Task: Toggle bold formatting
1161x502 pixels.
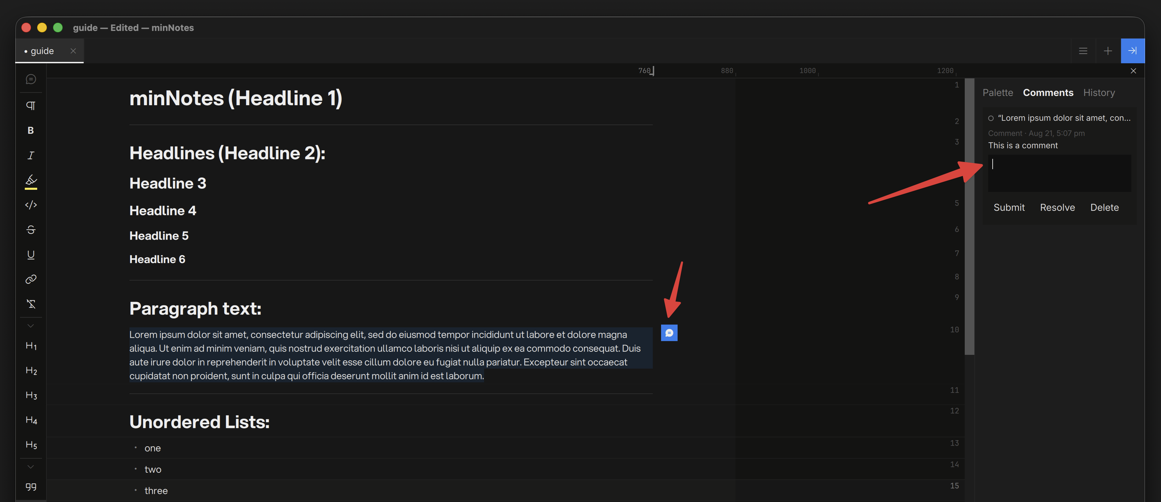Action: click(x=31, y=131)
